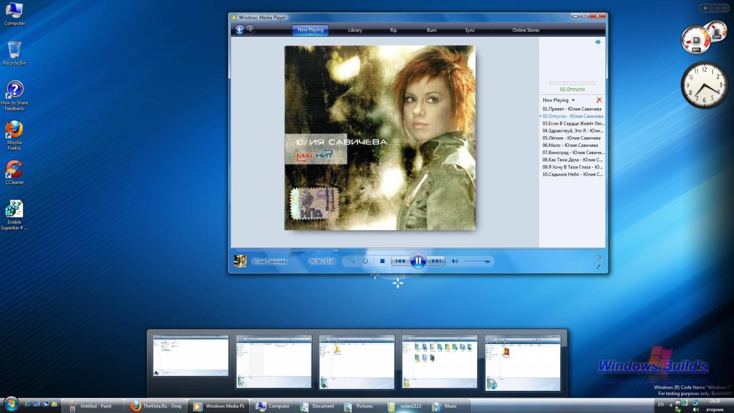The height and width of the screenshot is (413, 734).
Task: Select track 09.Я Хочу В Твои Глаза
Action: (573, 167)
